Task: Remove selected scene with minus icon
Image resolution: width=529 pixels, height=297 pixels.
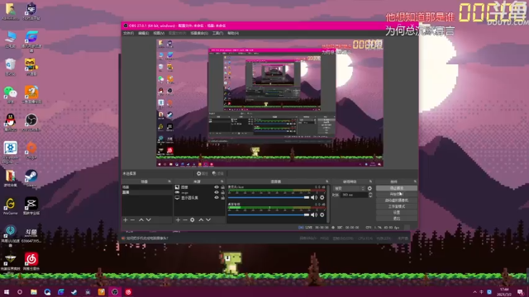Action: tap(132, 220)
